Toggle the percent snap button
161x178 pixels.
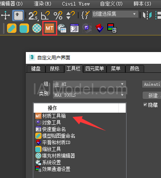coord(58,16)
